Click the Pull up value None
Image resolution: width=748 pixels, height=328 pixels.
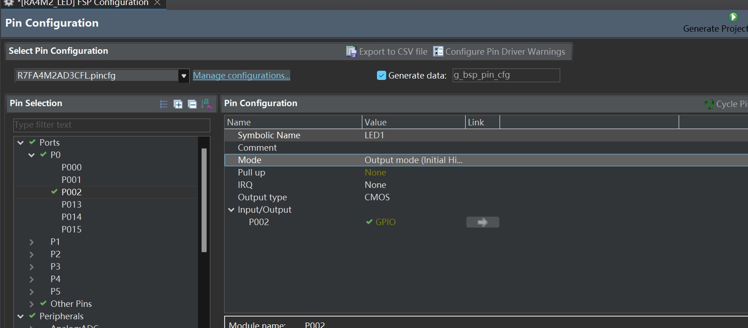click(375, 173)
